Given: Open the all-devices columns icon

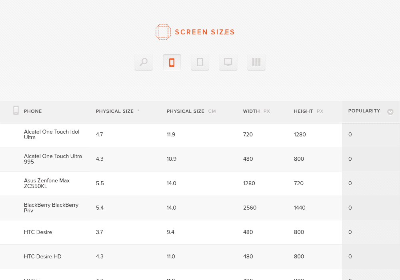Looking at the screenshot, I should (x=256, y=62).
